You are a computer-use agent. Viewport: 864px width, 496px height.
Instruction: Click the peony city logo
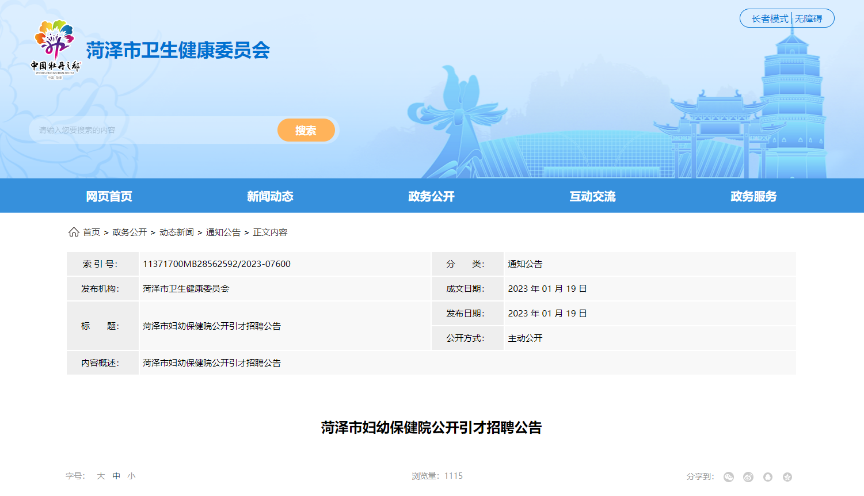[x=55, y=49]
